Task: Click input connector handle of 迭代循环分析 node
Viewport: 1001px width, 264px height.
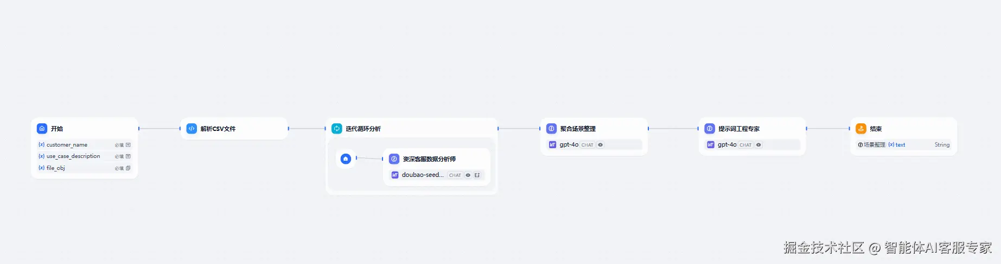Action: (326, 129)
